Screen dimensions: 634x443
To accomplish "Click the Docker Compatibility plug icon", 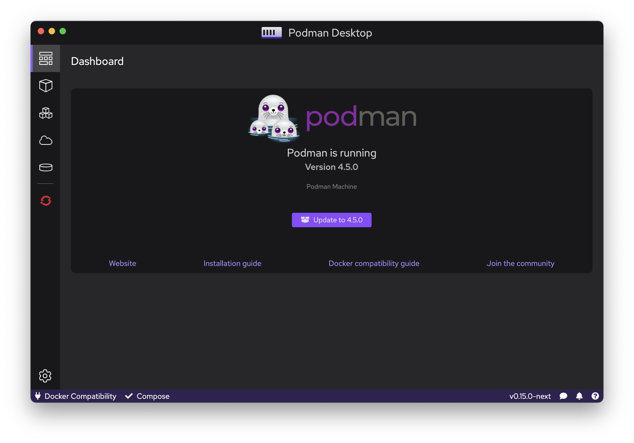I will (38, 396).
